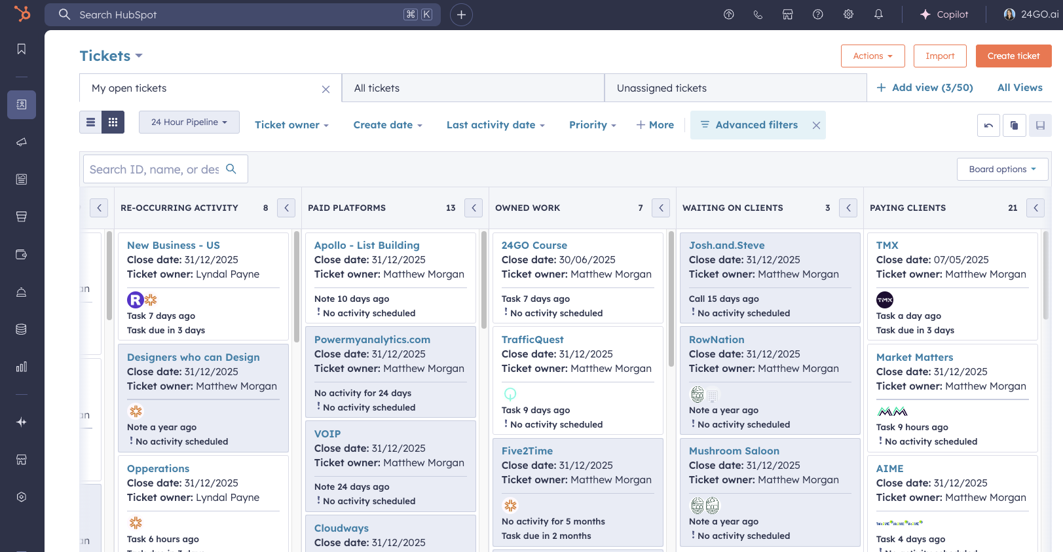Image resolution: width=1063 pixels, height=552 pixels.
Task: Open the help question mark icon
Action: coord(818,14)
